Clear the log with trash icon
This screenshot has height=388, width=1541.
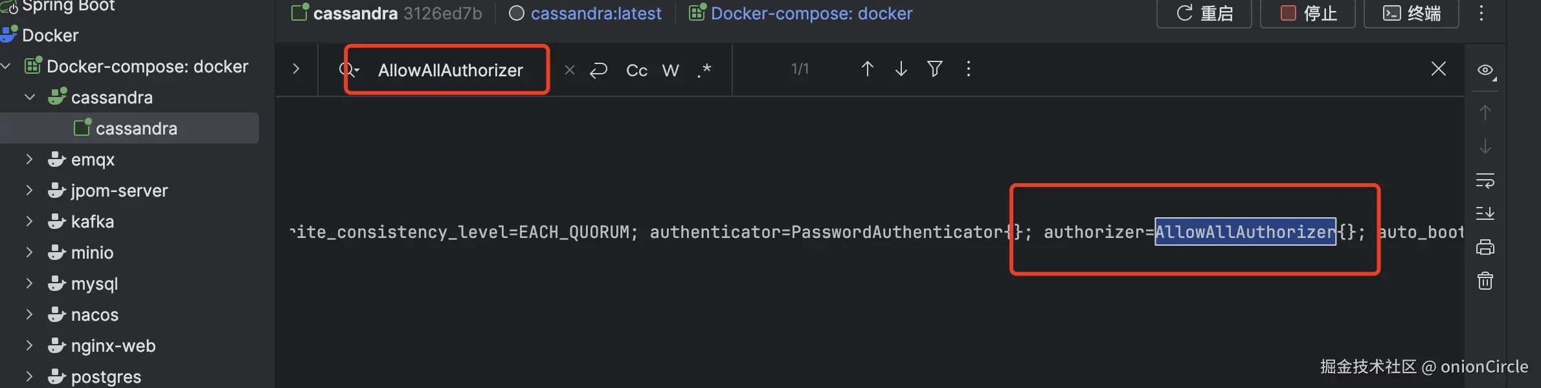click(x=1485, y=281)
